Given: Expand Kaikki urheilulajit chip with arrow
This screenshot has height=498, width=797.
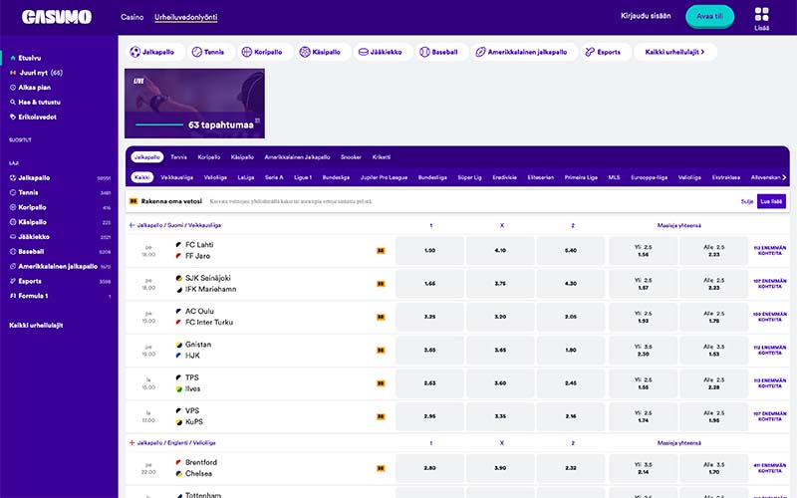Looking at the screenshot, I should tap(675, 52).
